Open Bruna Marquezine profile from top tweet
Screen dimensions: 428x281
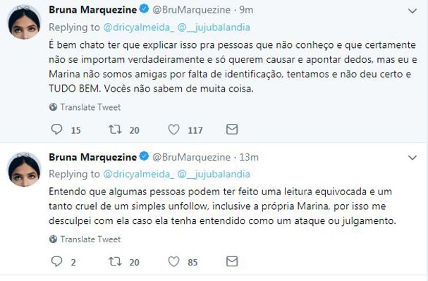coord(93,10)
